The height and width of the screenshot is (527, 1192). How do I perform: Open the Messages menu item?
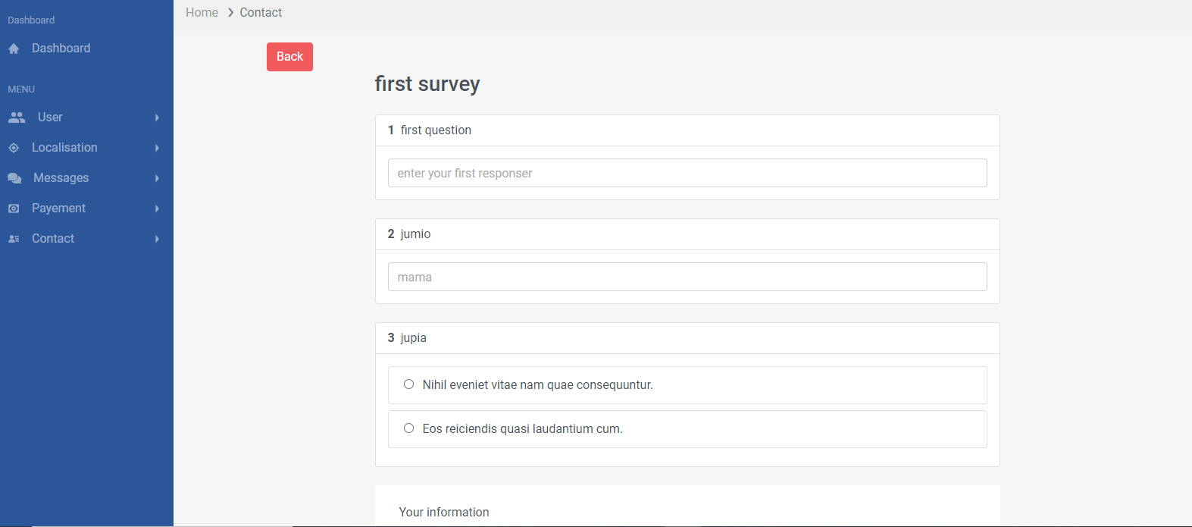pyautogui.click(x=86, y=178)
